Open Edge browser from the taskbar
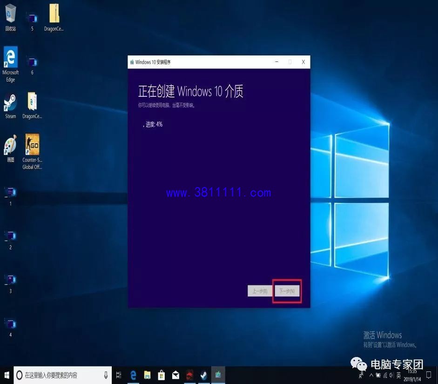 click(x=133, y=375)
